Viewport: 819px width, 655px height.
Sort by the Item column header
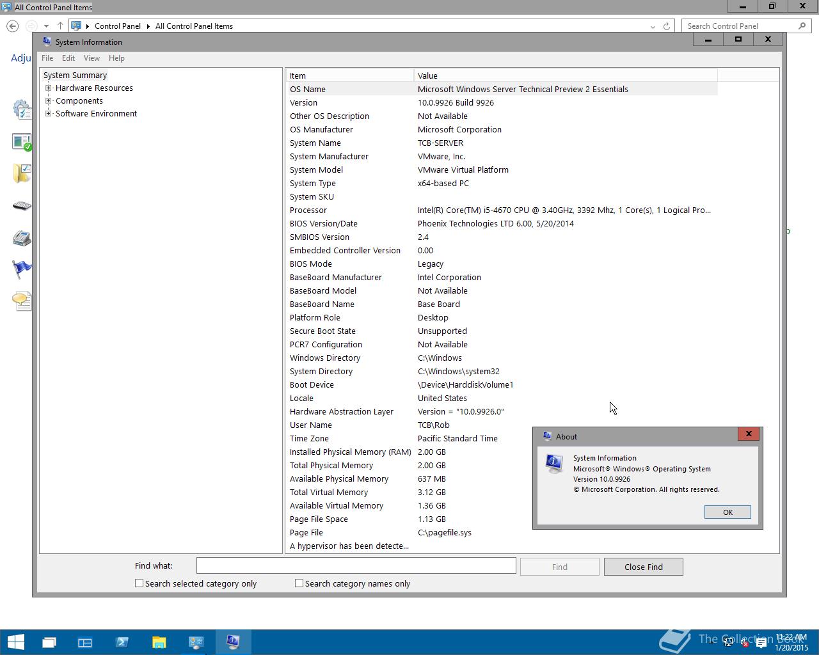pyautogui.click(x=349, y=75)
